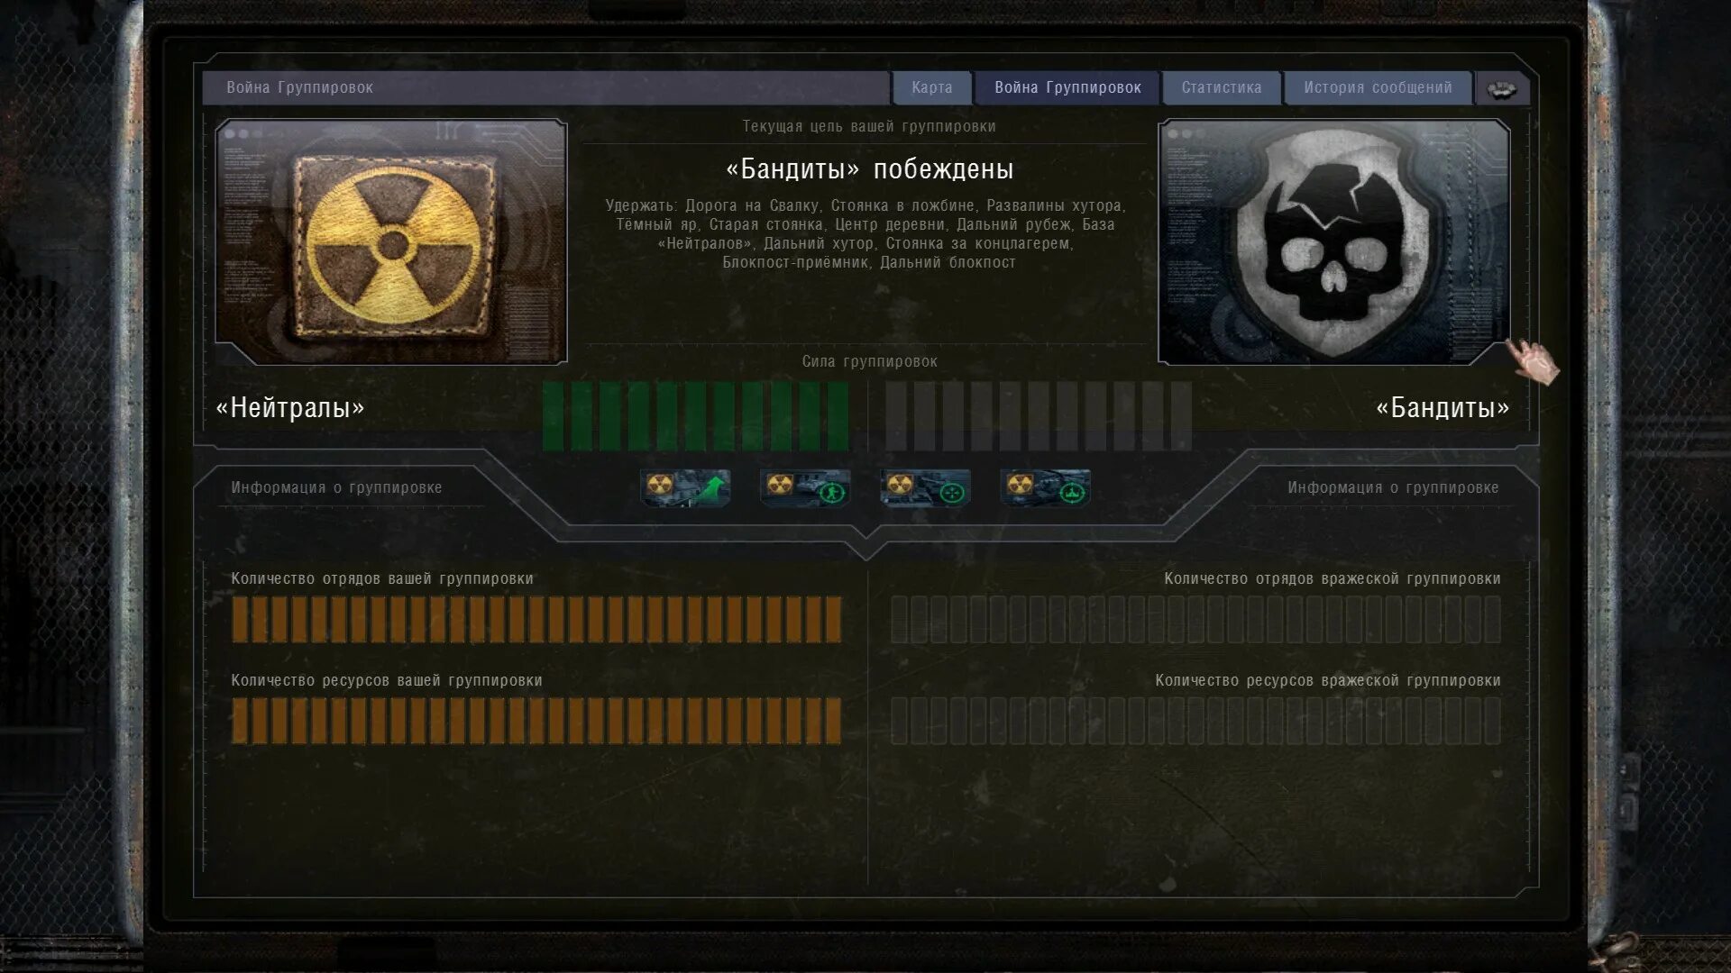
Task: Click your faction's orange resource count bar
Action: pos(536,721)
